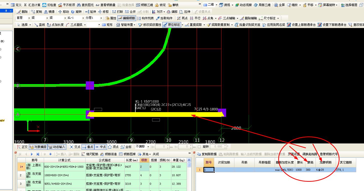Select the 删除 delete tool
This screenshot has width=364, height=191.
[22, 12]
